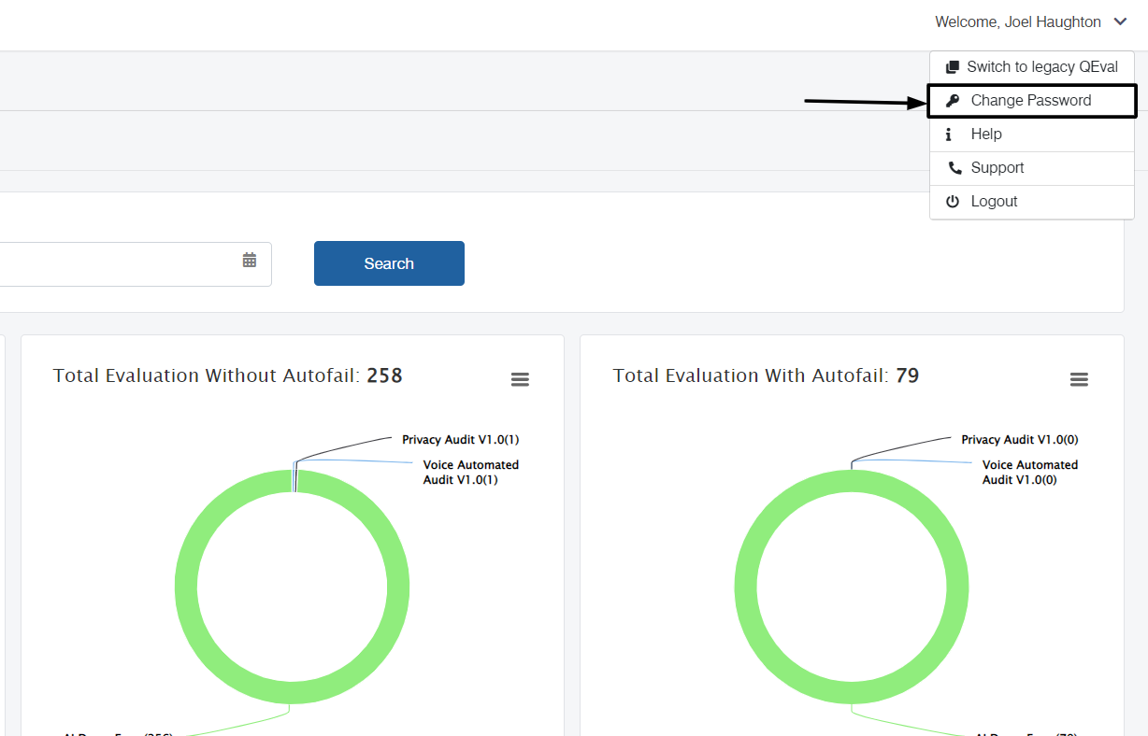Choose Change Password from menu
Screen dimensions: 1148x736
[1032, 101]
